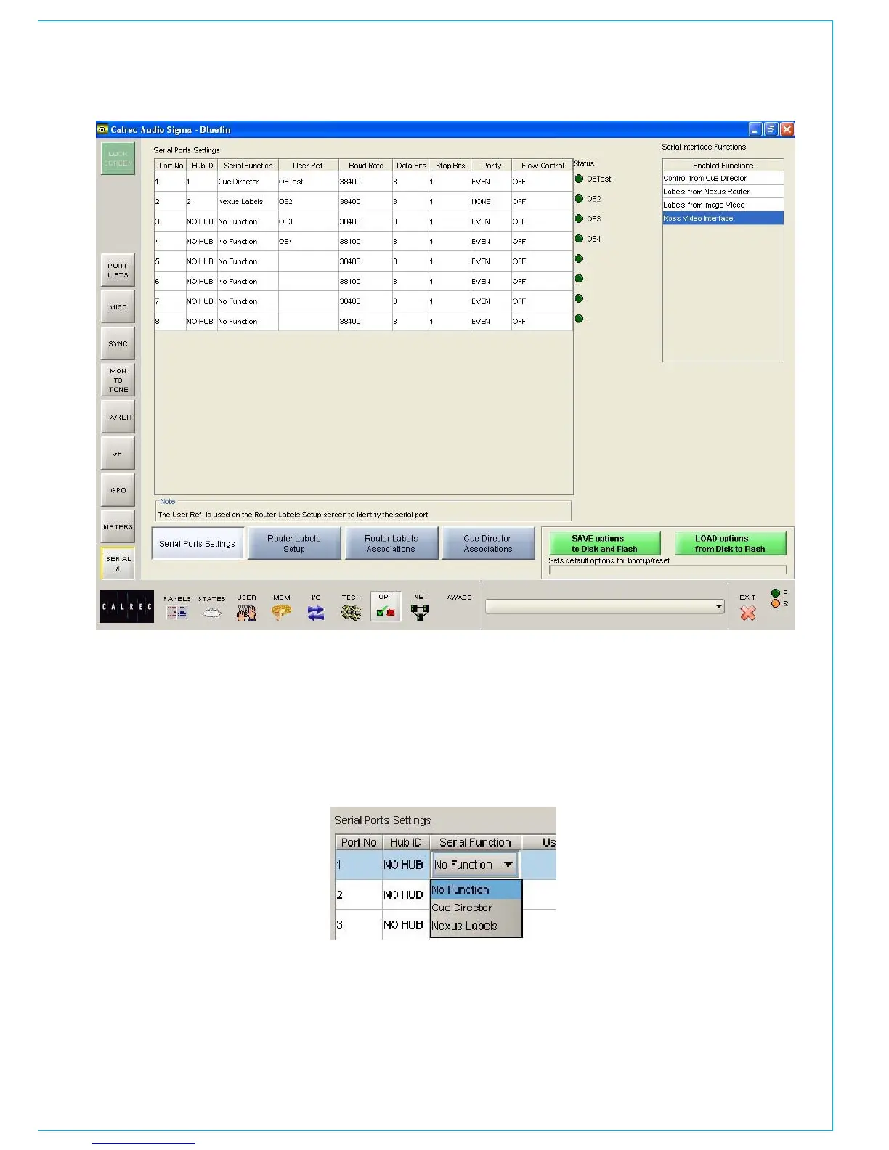
Task: Open the PORT LISTS sidebar page
Action: (x=118, y=270)
